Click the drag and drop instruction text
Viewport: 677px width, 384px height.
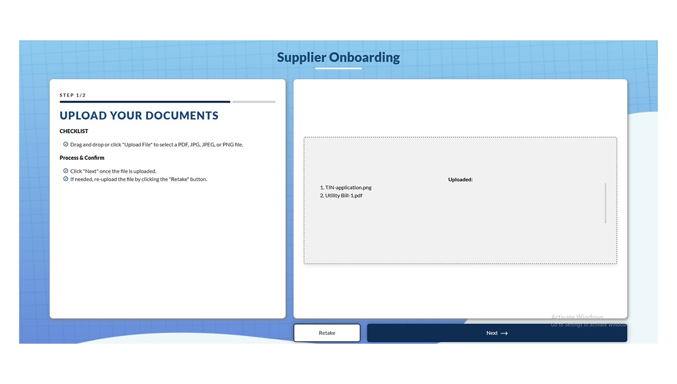tap(157, 144)
